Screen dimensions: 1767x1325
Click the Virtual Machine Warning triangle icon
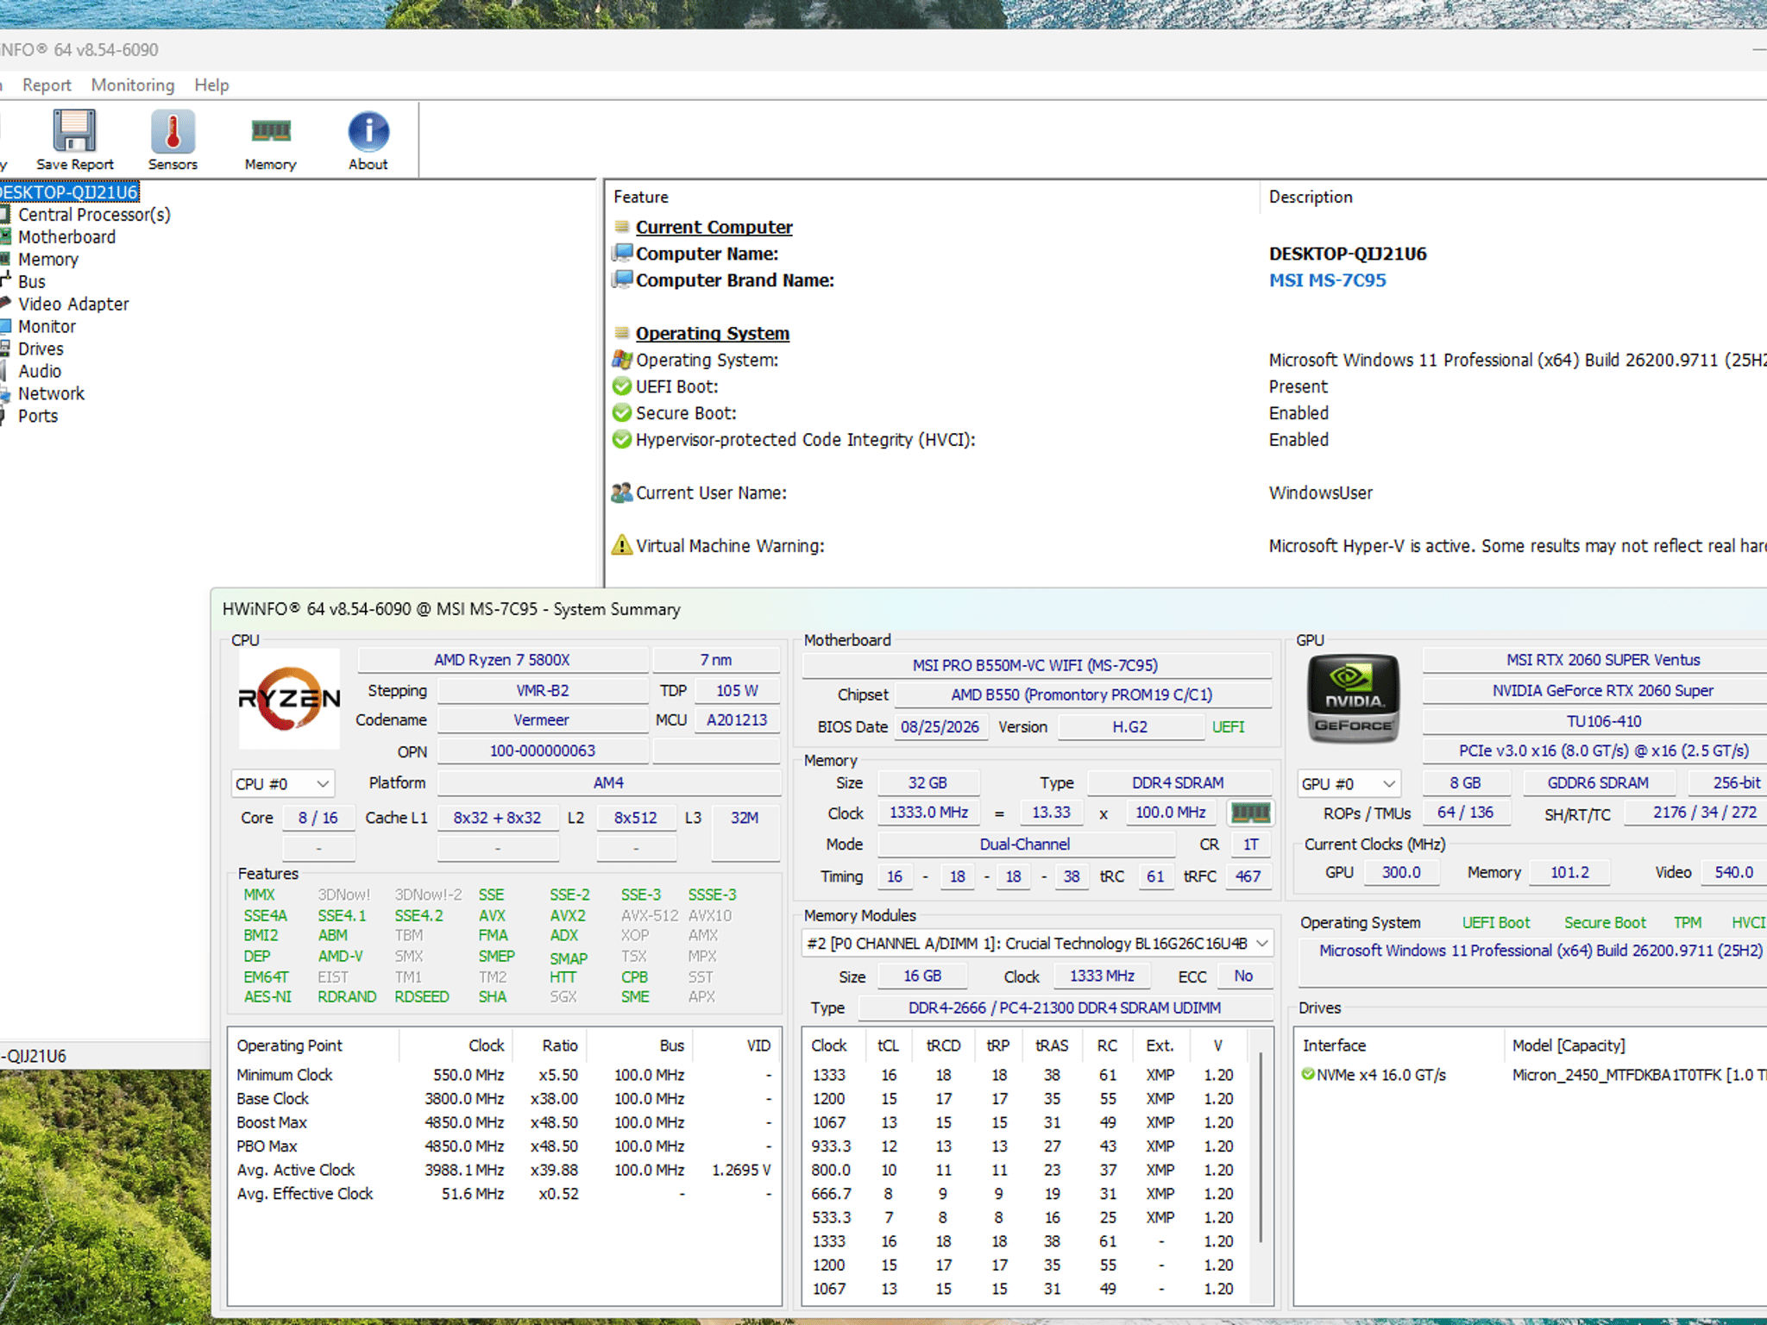[x=621, y=545]
